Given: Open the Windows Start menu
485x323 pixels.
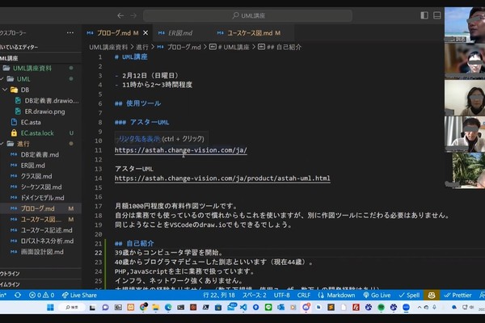Looking at the screenshot, I should tap(50, 307).
